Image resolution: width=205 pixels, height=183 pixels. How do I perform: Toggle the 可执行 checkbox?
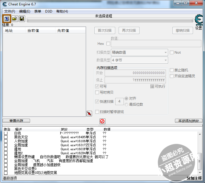[152, 87]
